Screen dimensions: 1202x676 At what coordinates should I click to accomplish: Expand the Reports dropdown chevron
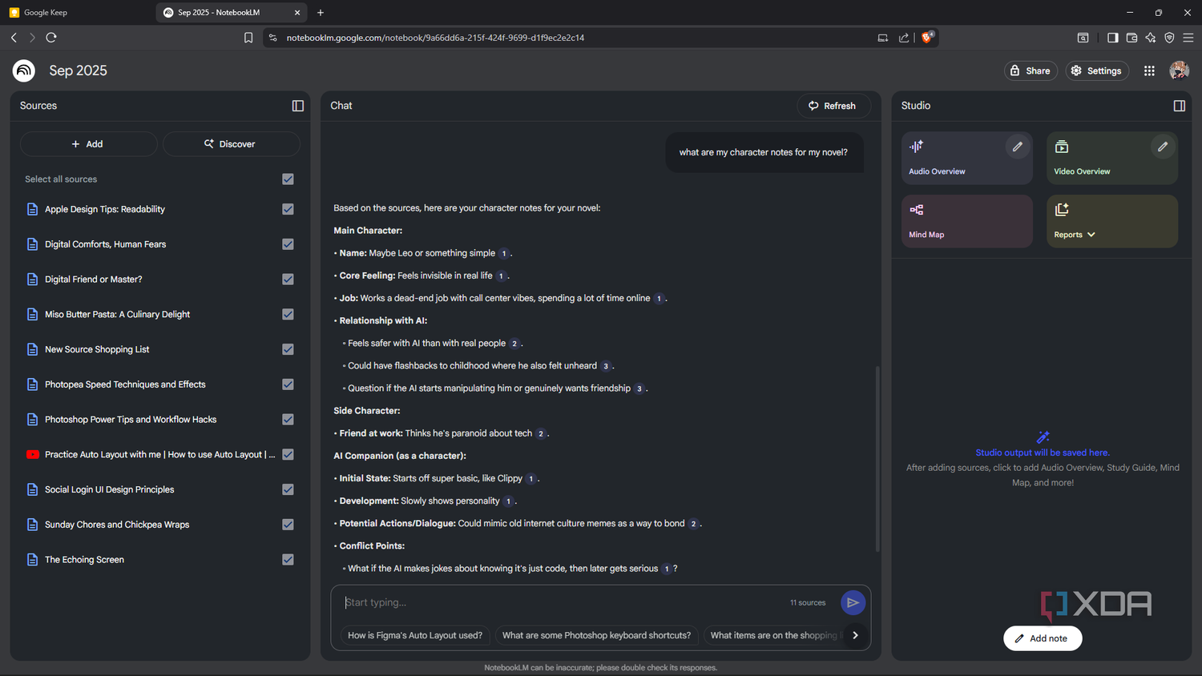coord(1091,235)
